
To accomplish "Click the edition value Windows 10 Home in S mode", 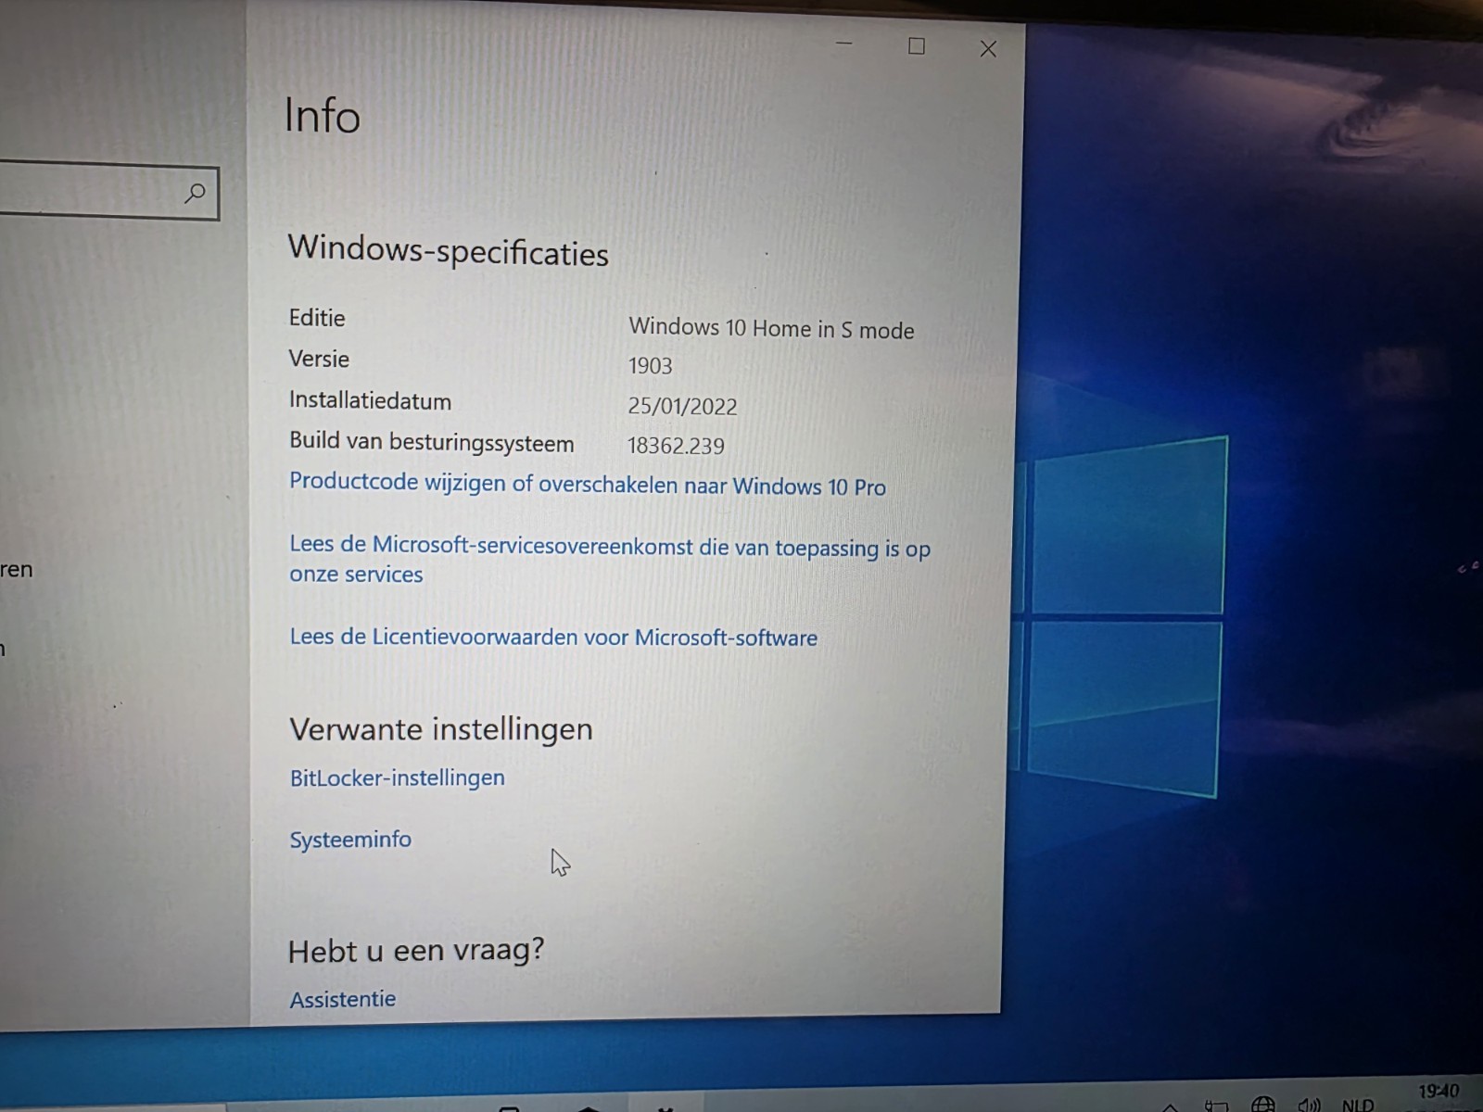I will pos(771,329).
